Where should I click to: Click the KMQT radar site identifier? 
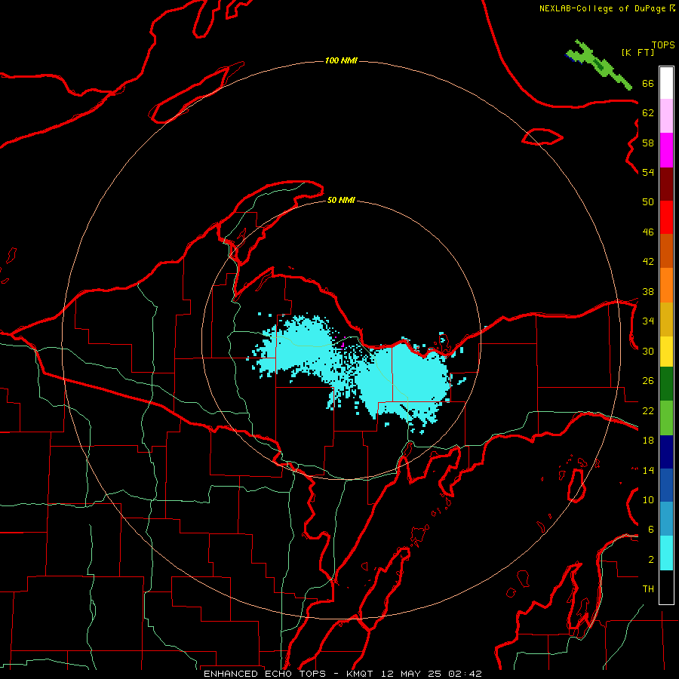click(361, 674)
